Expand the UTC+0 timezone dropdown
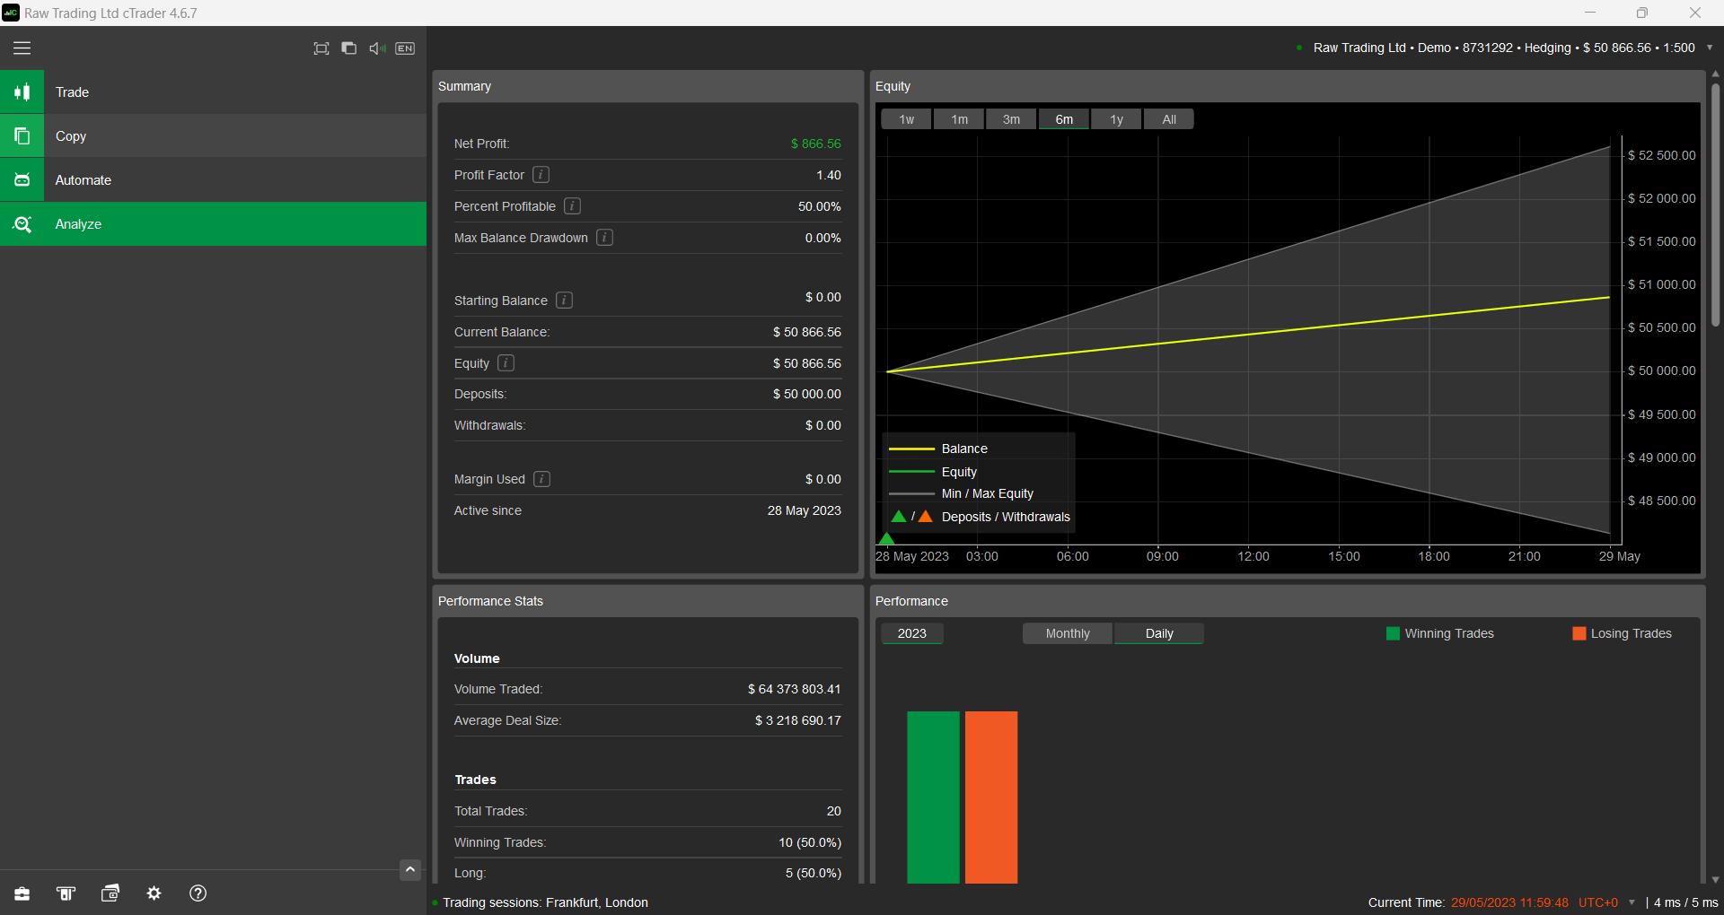 point(1630,902)
